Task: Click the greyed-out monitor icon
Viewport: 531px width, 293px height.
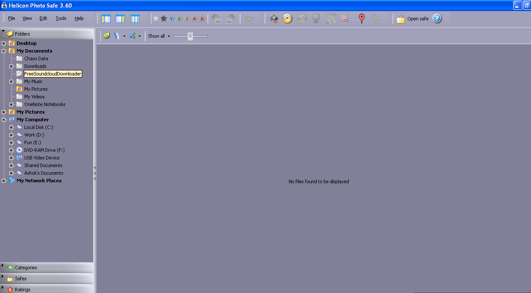Action: 316,19
